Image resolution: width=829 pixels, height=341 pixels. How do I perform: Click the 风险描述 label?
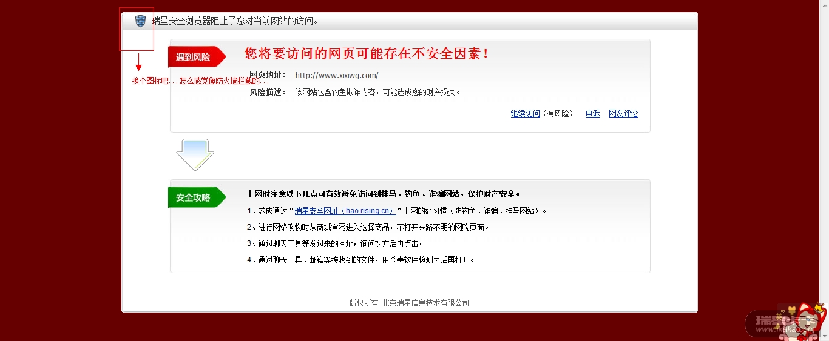267,92
